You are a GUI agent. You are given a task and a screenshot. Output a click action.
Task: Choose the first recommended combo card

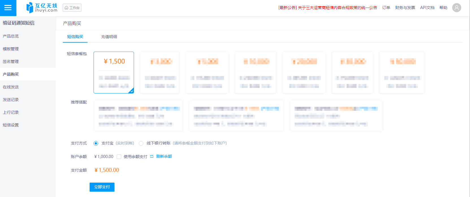pyautogui.click(x=139, y=116)
